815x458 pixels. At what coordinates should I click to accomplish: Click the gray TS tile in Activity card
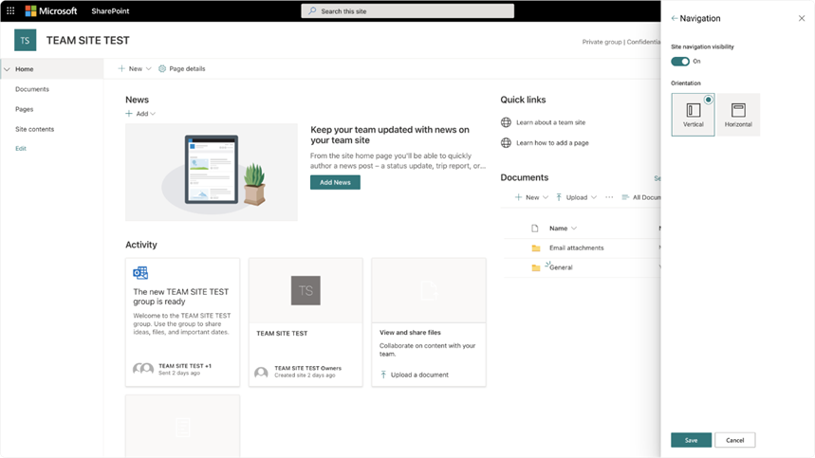pyautogui.click(x=306, y=290)
